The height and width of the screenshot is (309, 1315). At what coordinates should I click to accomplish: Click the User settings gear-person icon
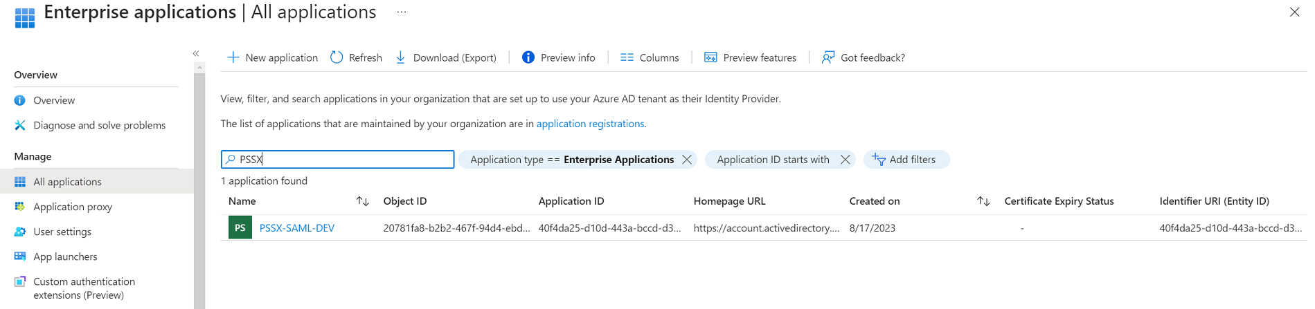[20, 232]
